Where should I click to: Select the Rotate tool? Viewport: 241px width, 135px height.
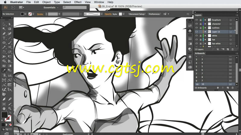(x=4, y=52)
